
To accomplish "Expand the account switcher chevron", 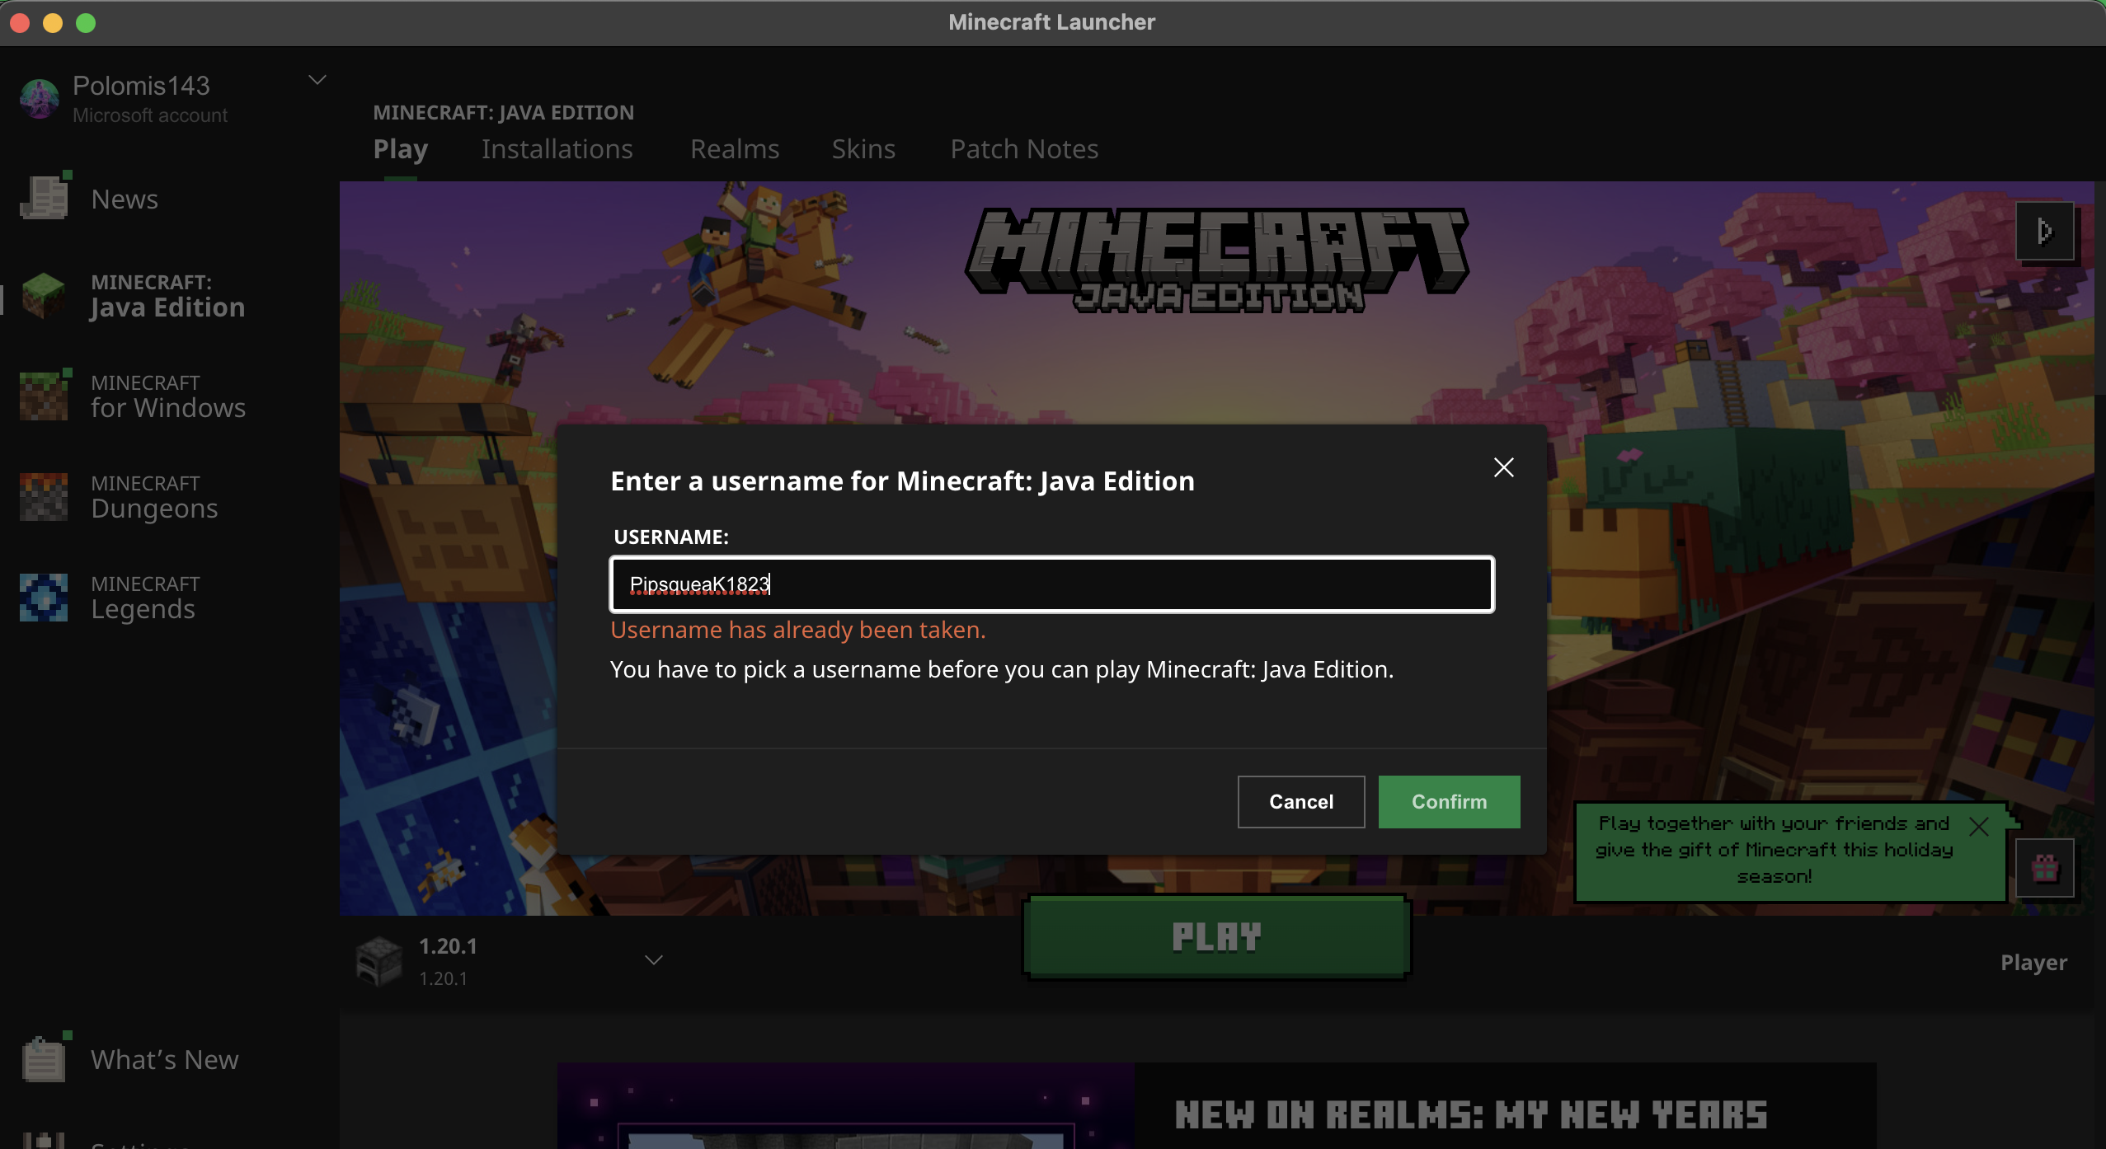I will [x=317, y=80].
